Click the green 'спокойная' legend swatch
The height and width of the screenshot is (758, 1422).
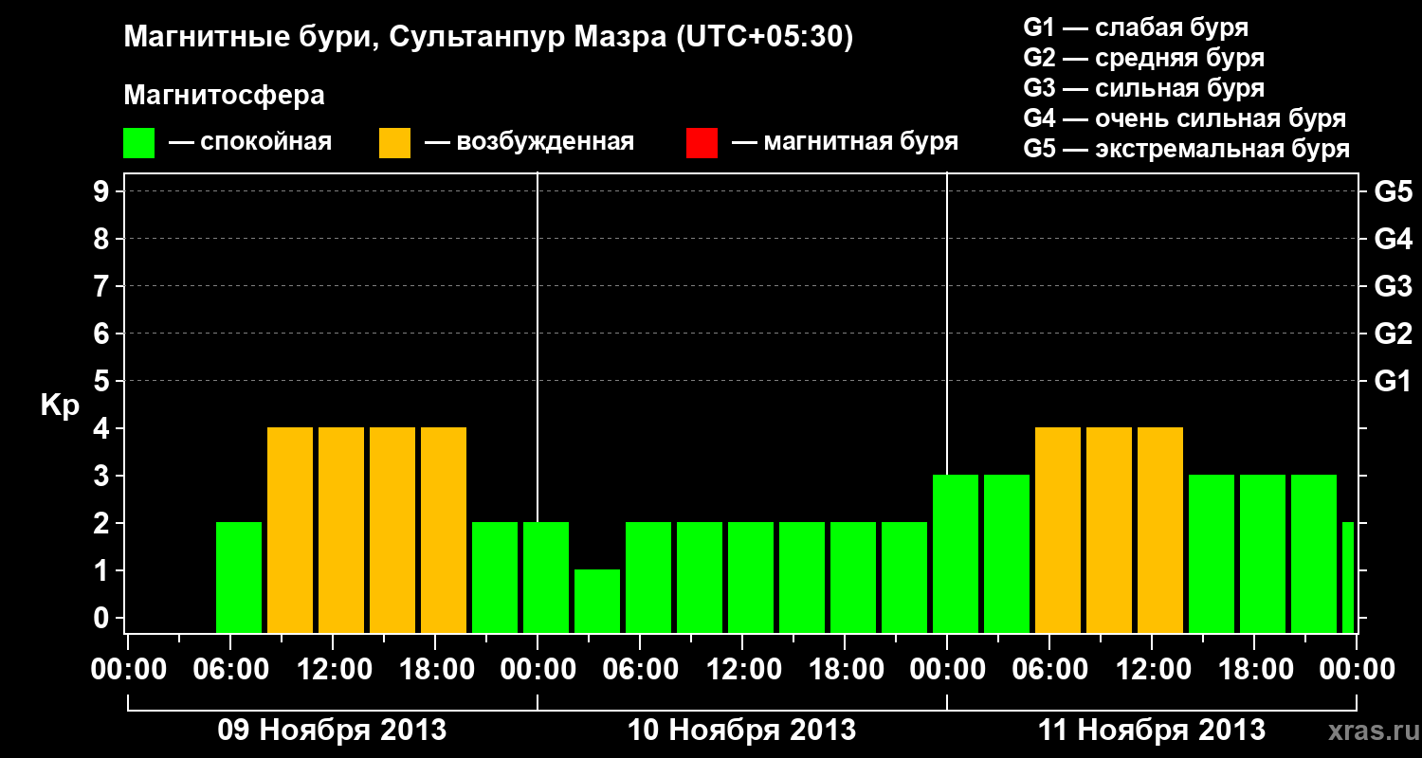(139, 143)
